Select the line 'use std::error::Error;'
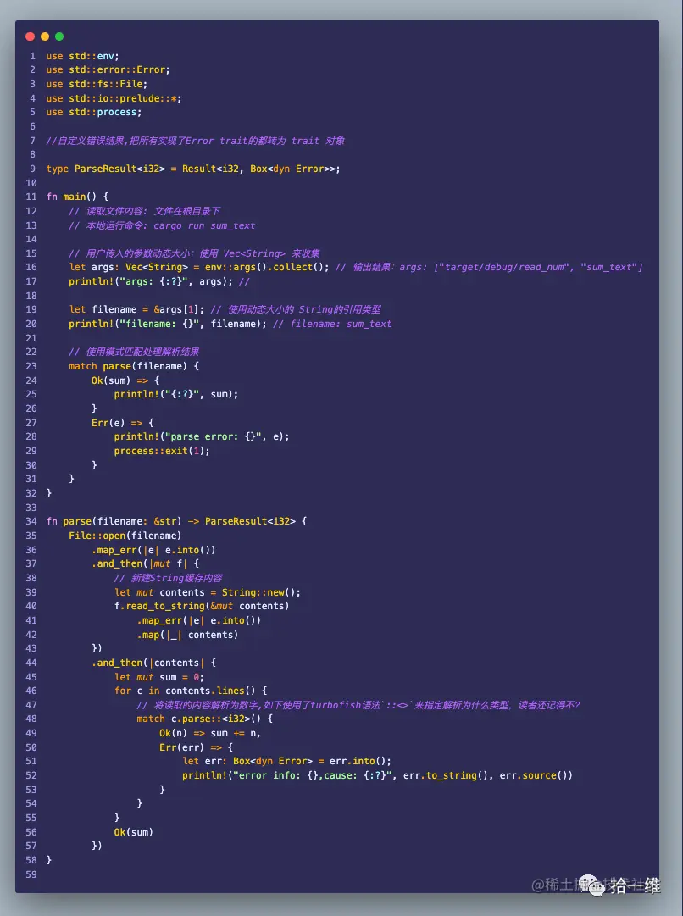The width and height of the screenshot is (683, 916). click(x=108, y=69)
